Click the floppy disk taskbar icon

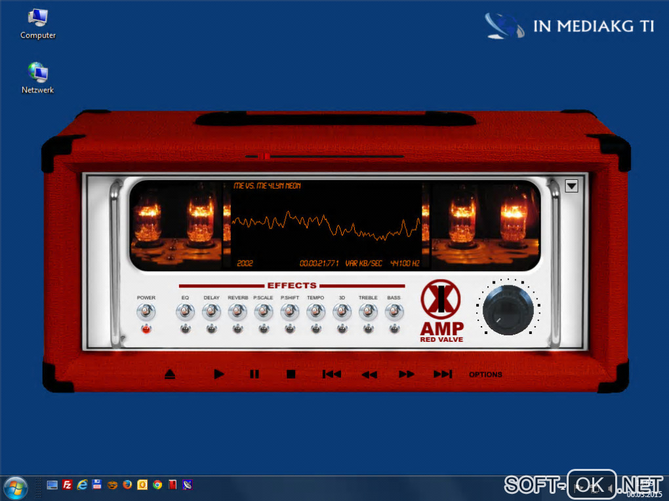97,485
